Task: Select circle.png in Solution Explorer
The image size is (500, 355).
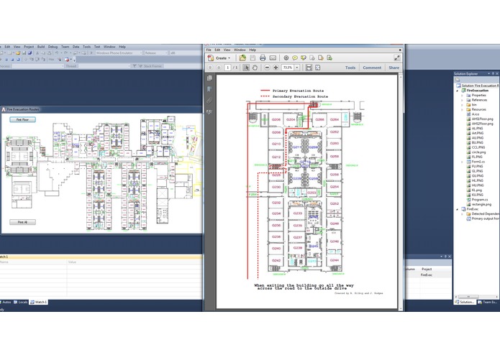Action: 476,152
